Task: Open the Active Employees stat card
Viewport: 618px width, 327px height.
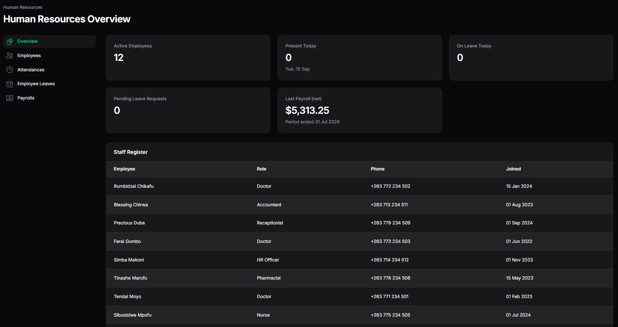Action: [x=188, y=58]
